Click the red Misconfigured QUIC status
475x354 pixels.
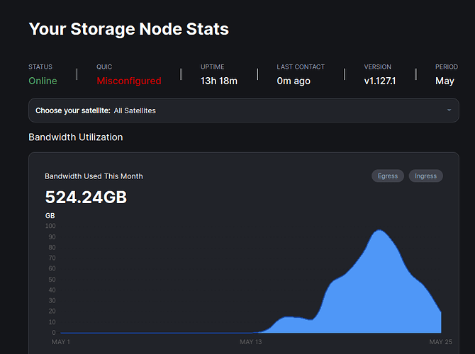(x=129, y=81)
